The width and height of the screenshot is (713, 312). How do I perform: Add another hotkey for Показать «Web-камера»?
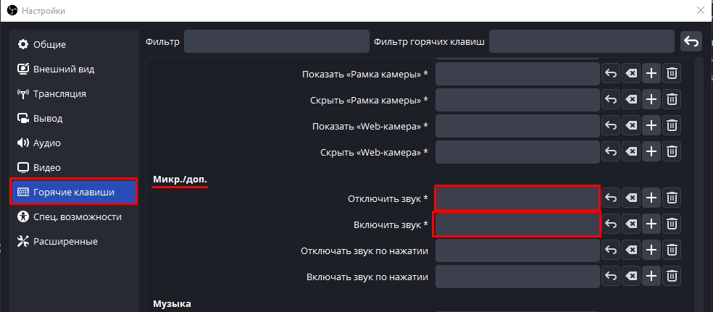tap(651, 125)
